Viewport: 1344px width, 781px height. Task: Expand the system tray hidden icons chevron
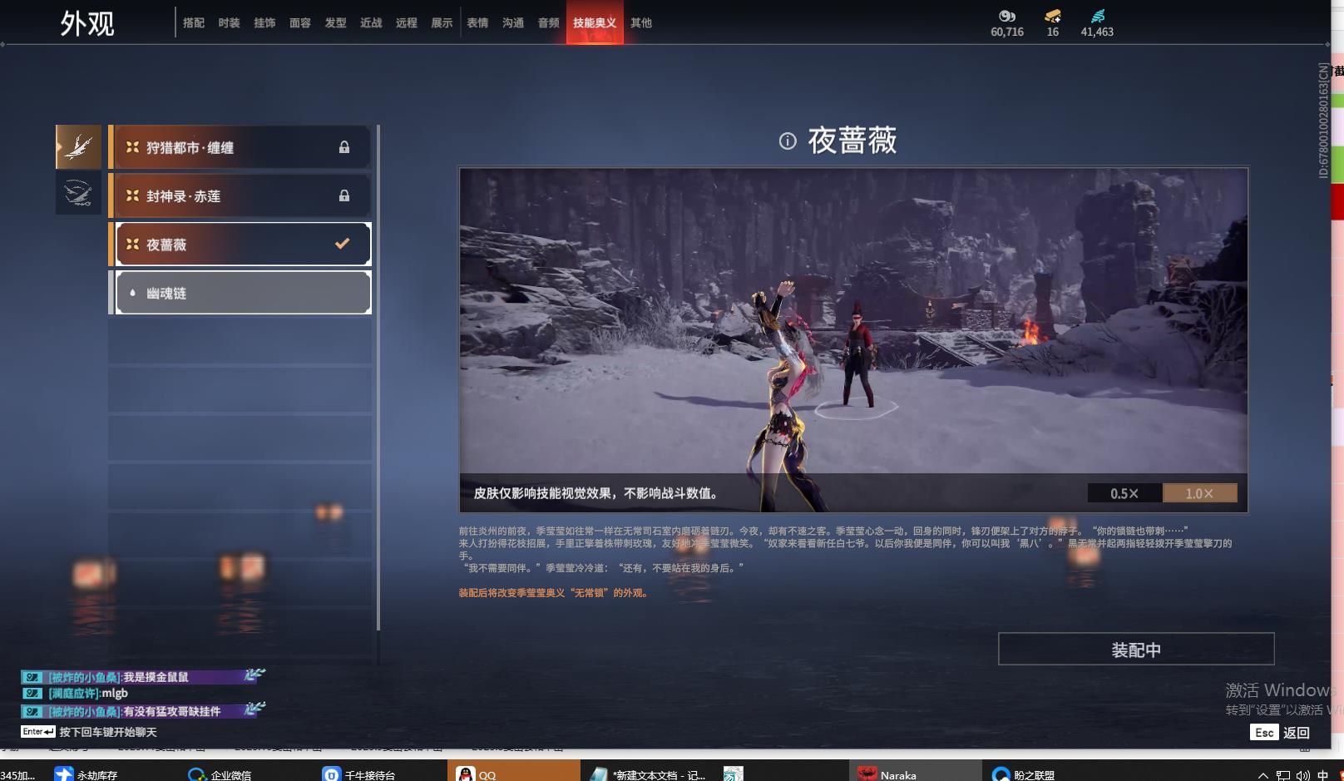pos(1262,774)
